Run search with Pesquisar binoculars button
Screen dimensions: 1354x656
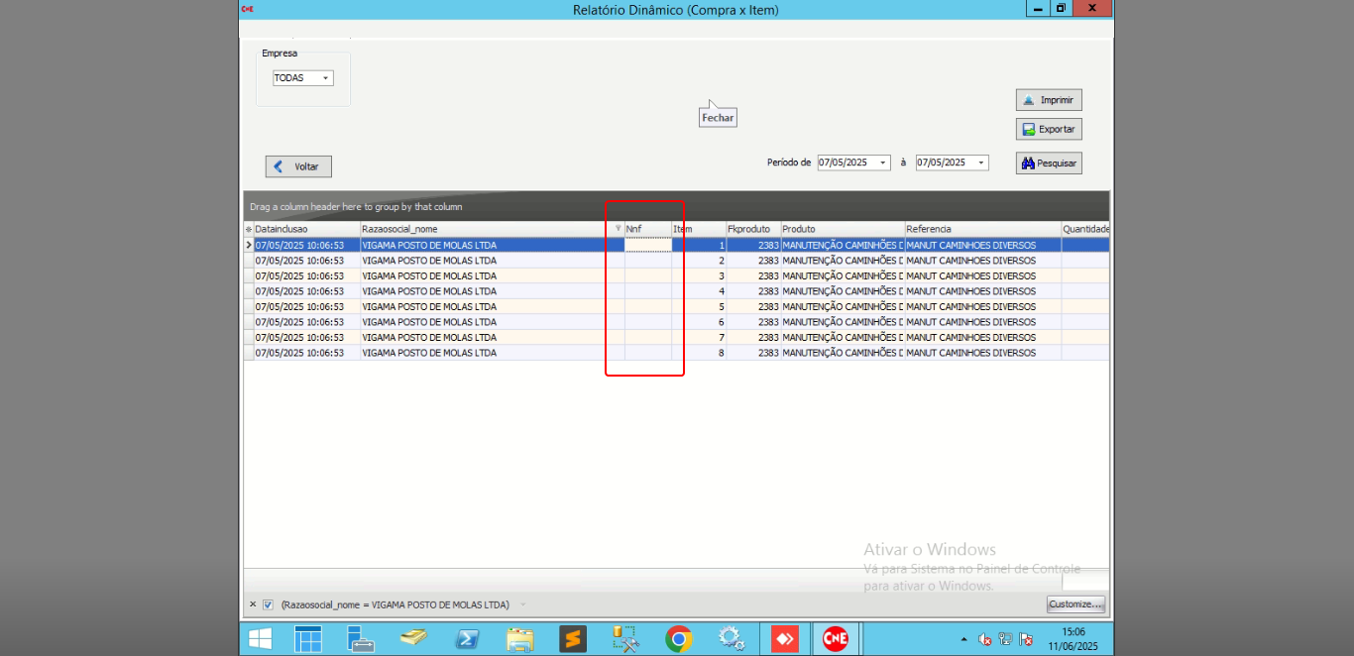(1049, 164)
